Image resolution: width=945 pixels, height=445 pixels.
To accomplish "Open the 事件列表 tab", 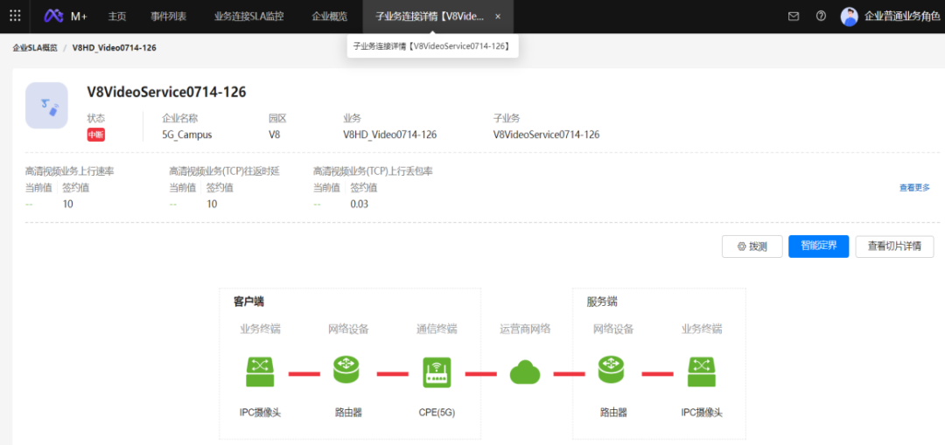I will (168, 16).
